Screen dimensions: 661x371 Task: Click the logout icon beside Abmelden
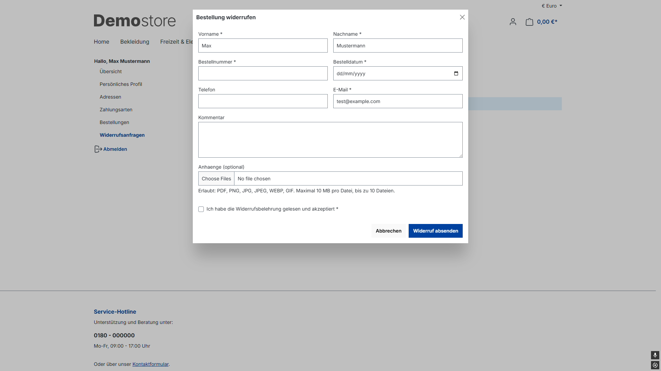[98, 149]
